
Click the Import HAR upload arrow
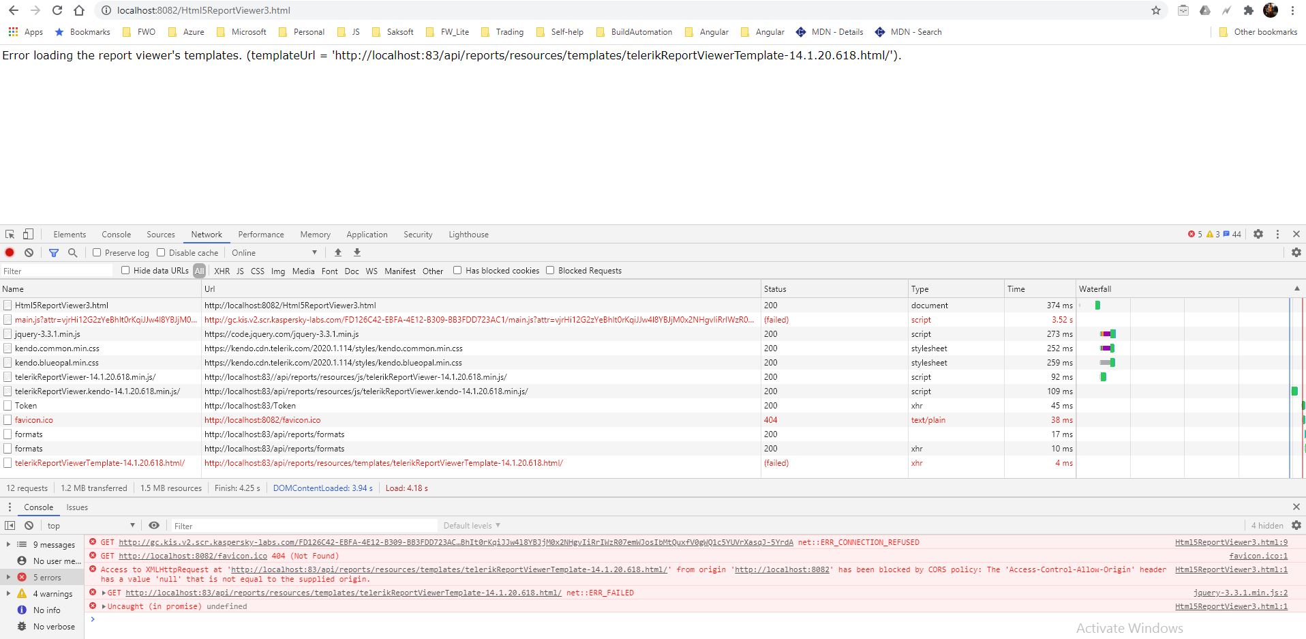338,252
